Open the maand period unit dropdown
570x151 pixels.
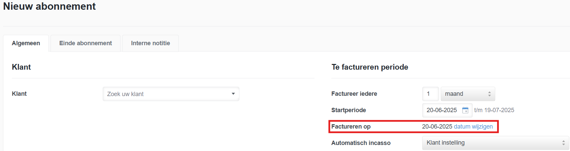pyautogui.click(x=468, y=94)
